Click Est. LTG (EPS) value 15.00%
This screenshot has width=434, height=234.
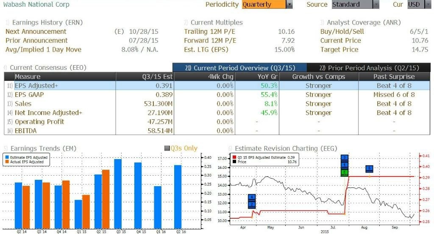click(x=284, y=50)
